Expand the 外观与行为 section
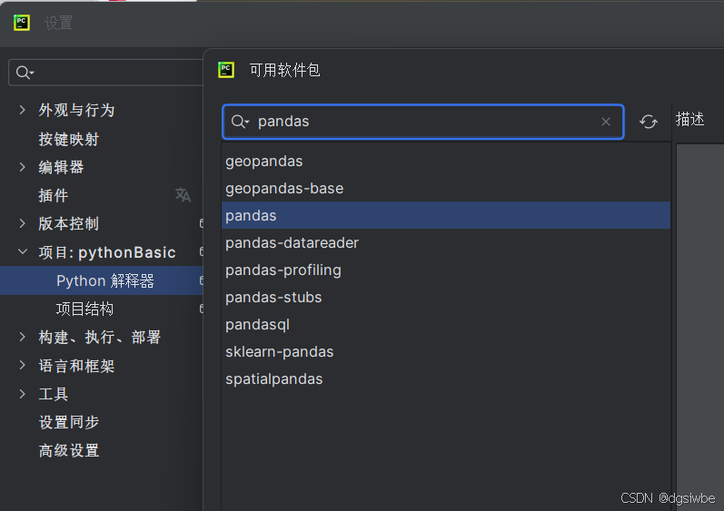724x511 pixels. [22, 110]
